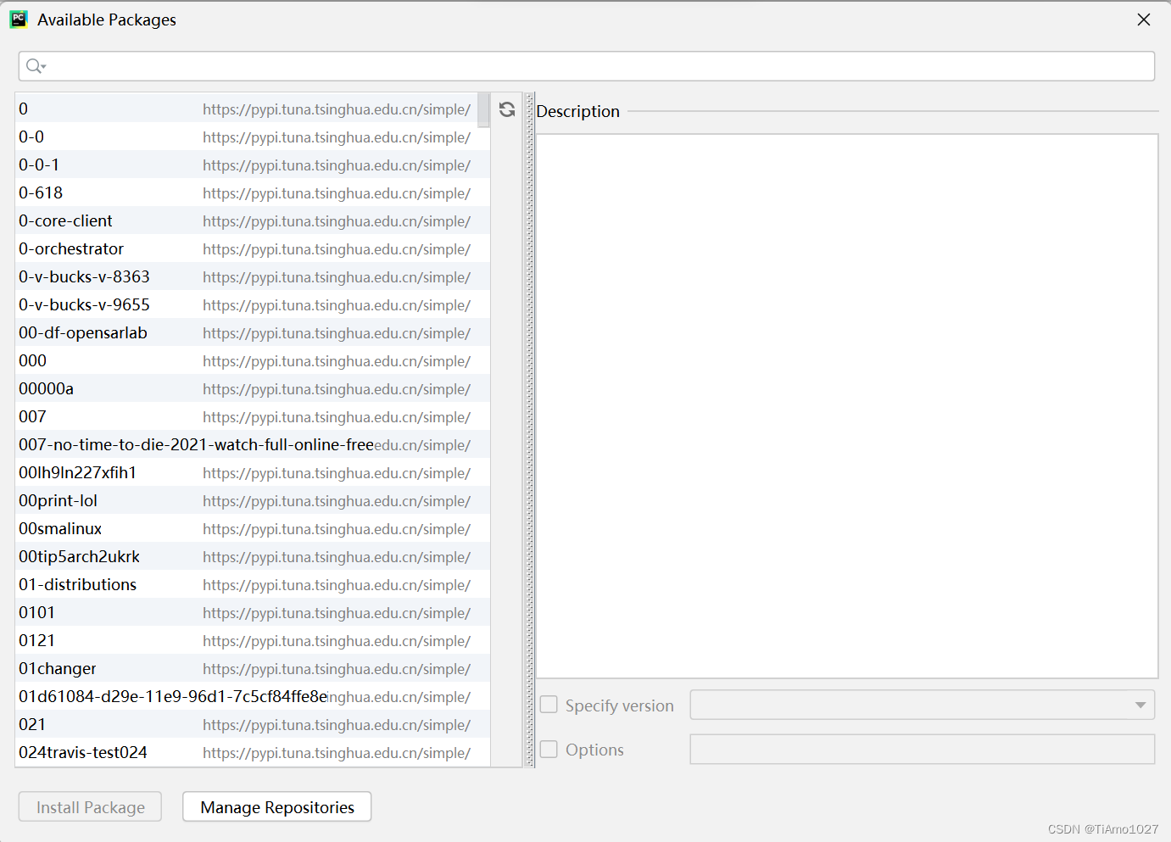Image resolution: width=1171 pixels, height=842 pixels.
Task: Open Manage Repositories
Action: [x=276, y=806]
